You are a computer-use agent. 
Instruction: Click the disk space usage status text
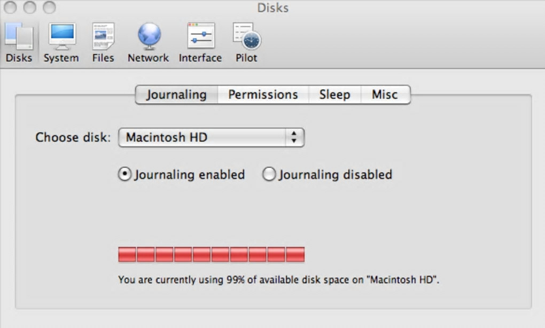pyautogui.click(x=278, y=279)
